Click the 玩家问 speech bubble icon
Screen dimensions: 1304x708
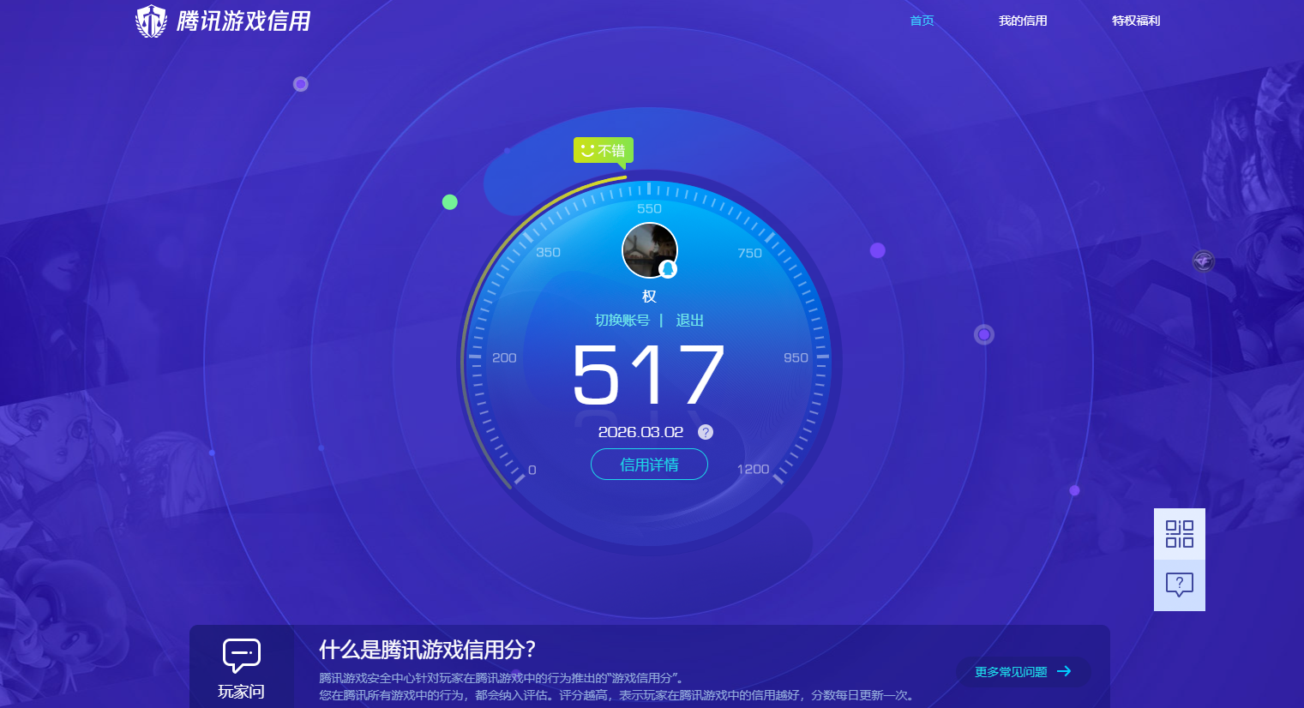[241, 656]
